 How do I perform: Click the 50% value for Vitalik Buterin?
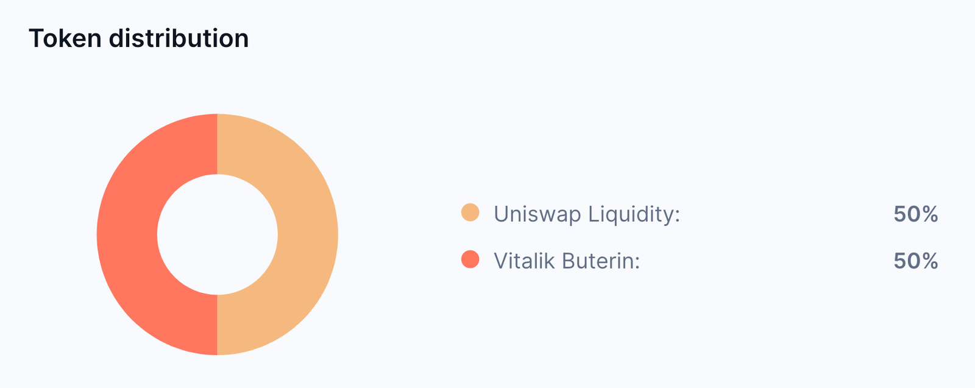(x=915, y=261)
